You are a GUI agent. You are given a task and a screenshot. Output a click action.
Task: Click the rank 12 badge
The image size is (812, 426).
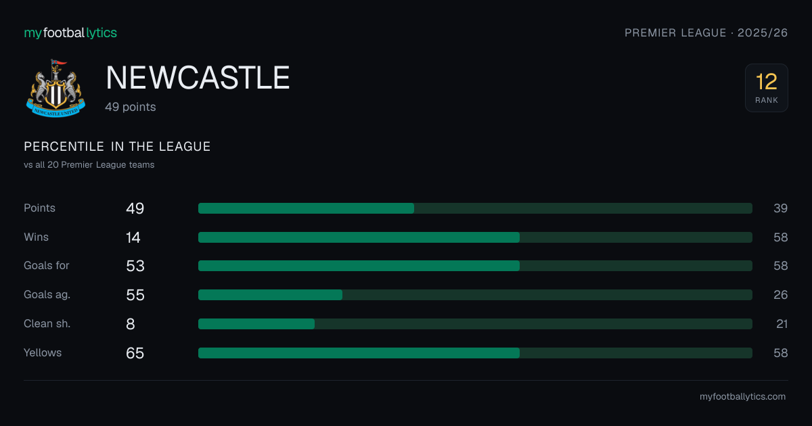(x=767, y=88)
